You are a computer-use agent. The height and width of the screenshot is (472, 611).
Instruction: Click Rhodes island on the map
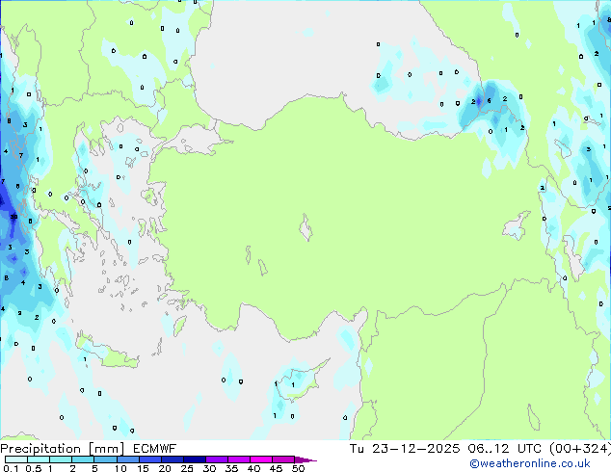click(x=179, y=326)
